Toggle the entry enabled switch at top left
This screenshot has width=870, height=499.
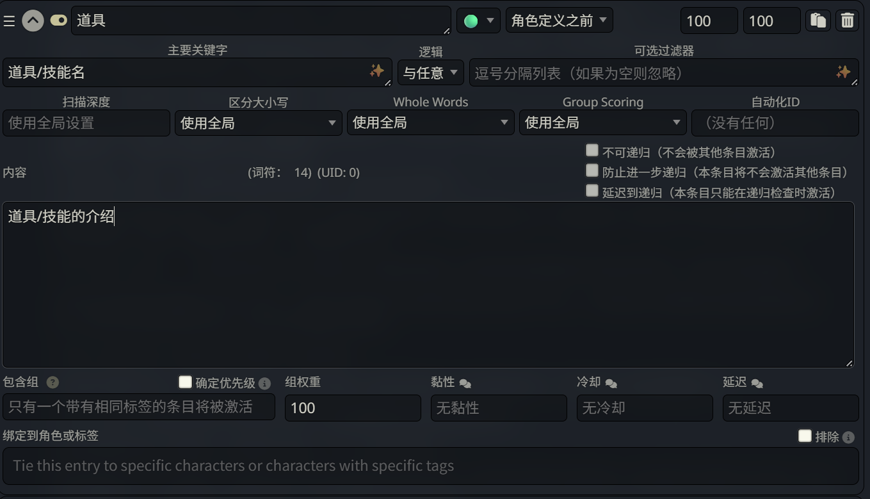[x=58, y=20]
